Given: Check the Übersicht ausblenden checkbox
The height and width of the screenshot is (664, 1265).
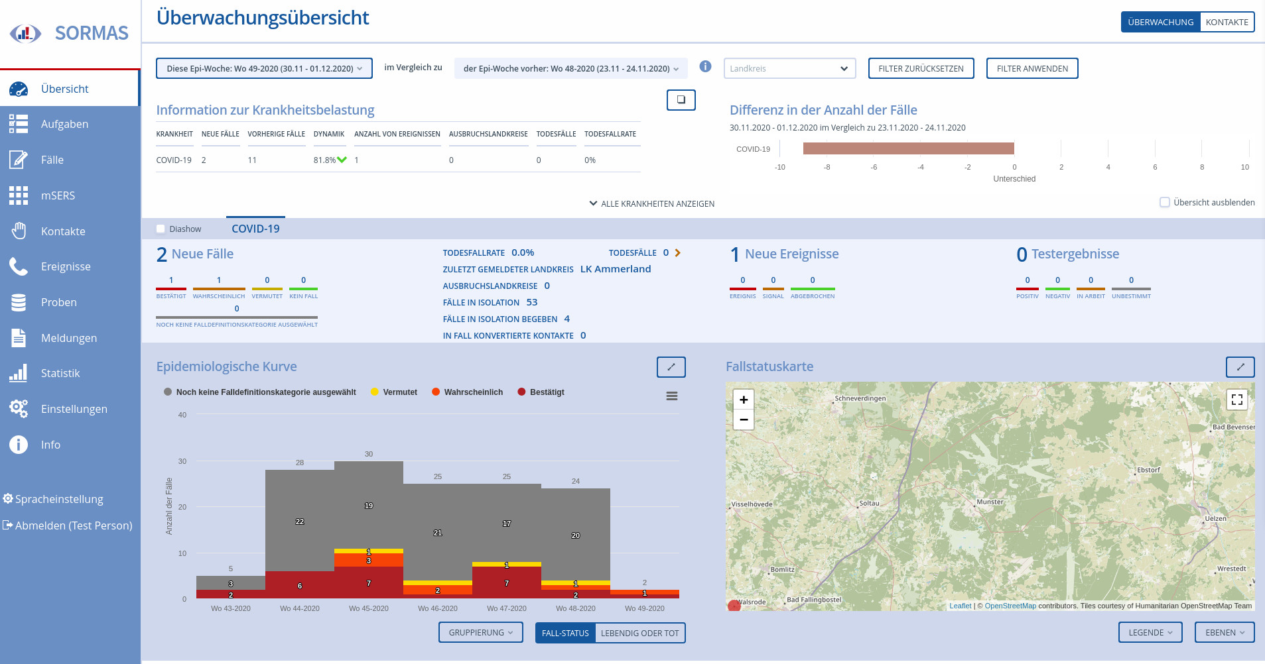Looking at the screenshot, I should [x=1164, y=203].
